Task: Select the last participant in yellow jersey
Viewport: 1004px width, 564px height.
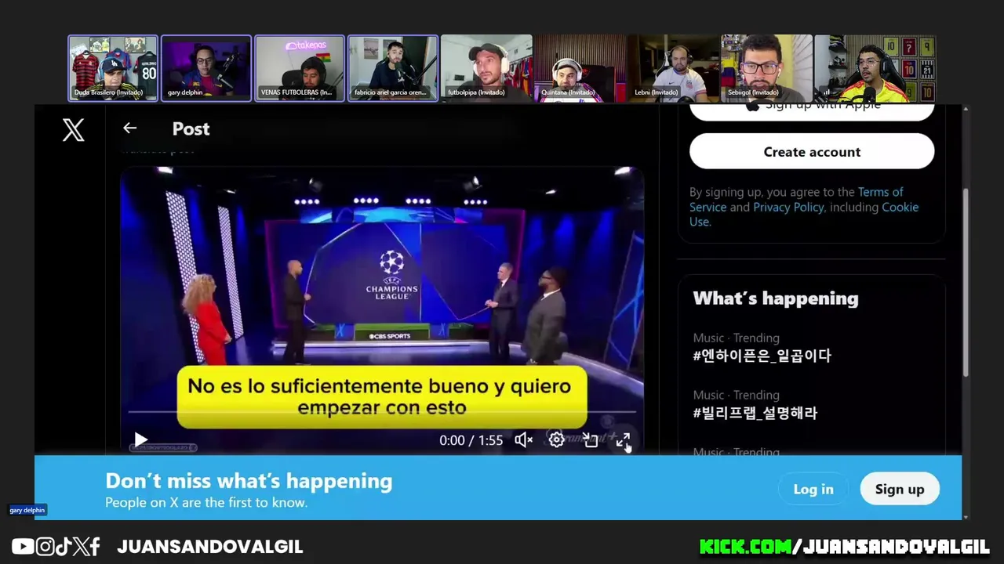Action: (x=875, y=68)
